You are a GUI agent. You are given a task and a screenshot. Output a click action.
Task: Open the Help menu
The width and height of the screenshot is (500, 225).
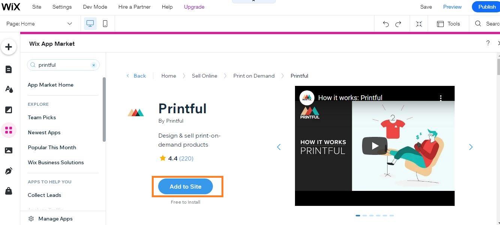pos(167,7)
